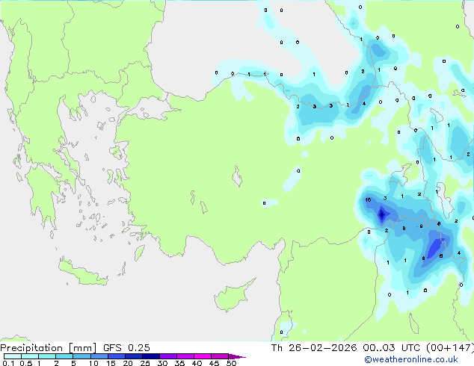Image resolution: width=474 pixels, height=366 pixels.
Task: Click the "45" legend scale label
Action: 214,363
